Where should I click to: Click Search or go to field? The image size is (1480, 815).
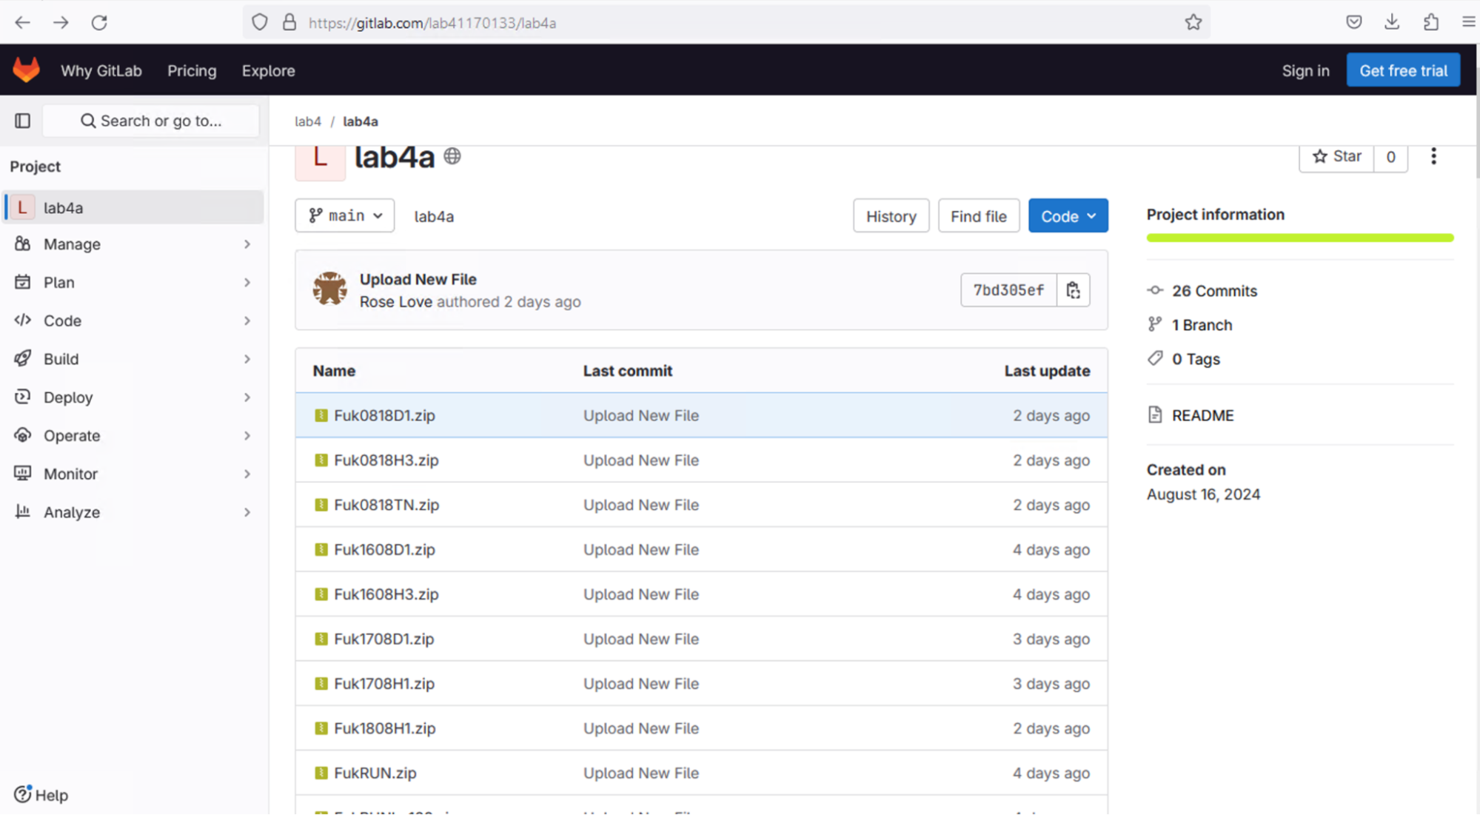pyautogui.click(x=151, y=121)
